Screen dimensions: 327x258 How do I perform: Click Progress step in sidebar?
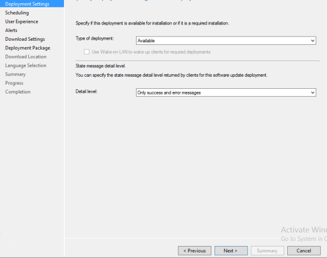pyautogui.click(x=14, y=83)
